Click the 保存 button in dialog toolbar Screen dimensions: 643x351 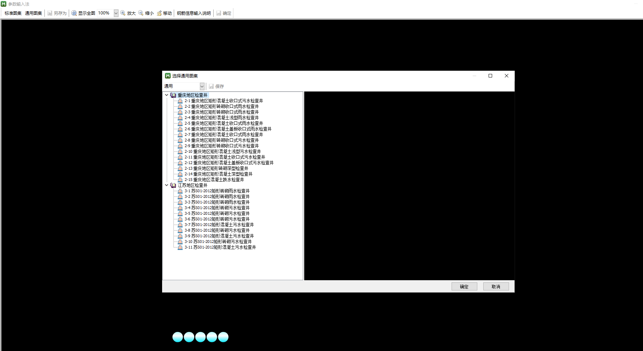pyautogui.click(x=216, y=86)
